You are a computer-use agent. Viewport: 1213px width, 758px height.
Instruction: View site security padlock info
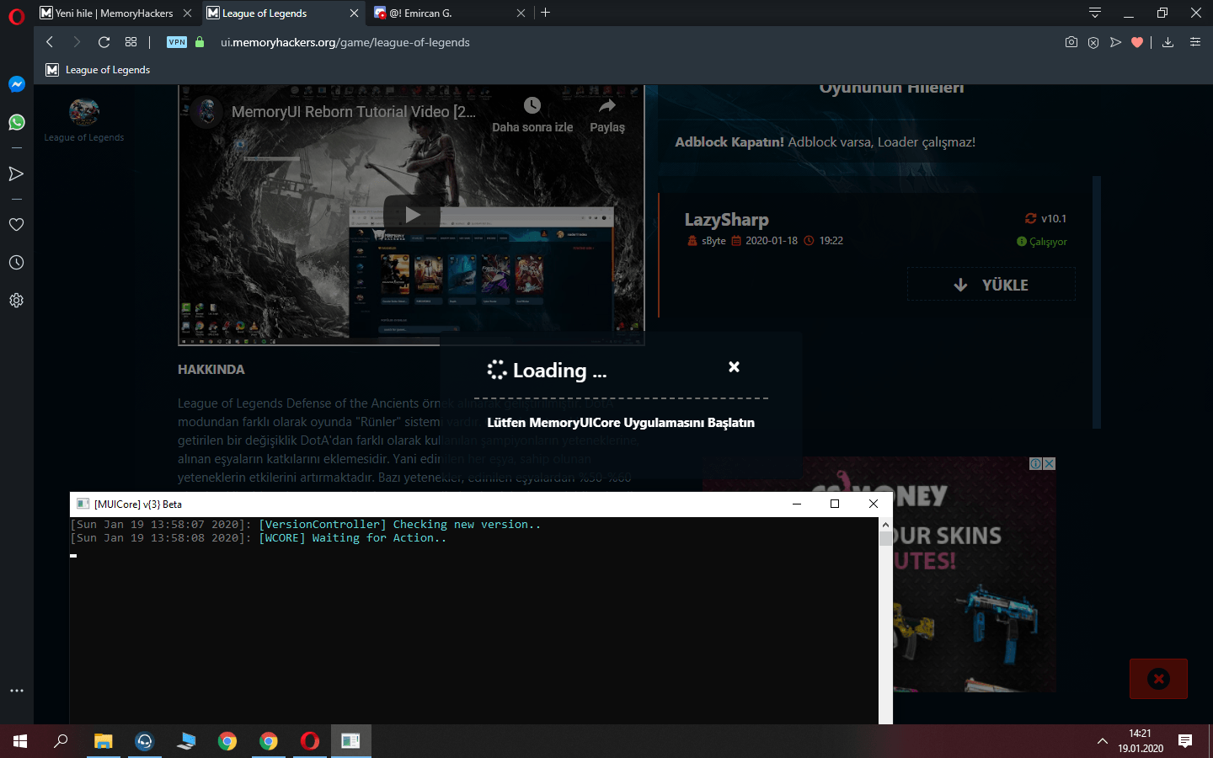(200, 42)
